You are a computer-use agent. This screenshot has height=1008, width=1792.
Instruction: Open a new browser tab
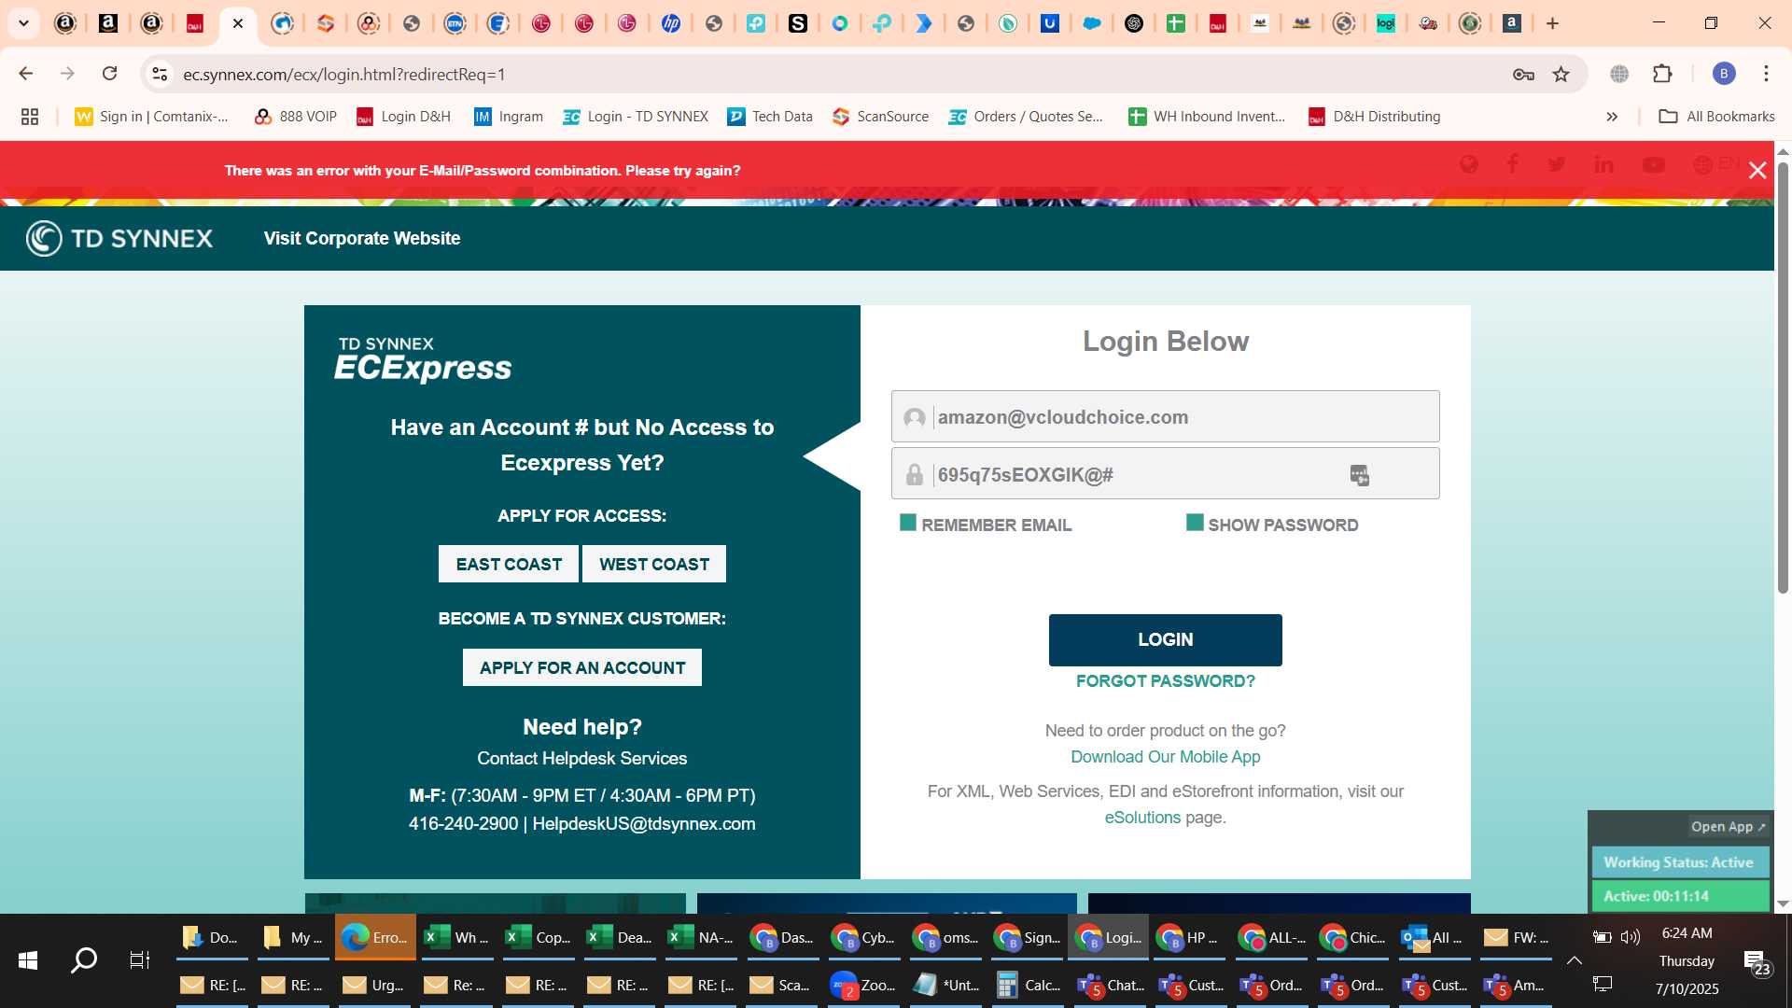tap(1552, 23)
